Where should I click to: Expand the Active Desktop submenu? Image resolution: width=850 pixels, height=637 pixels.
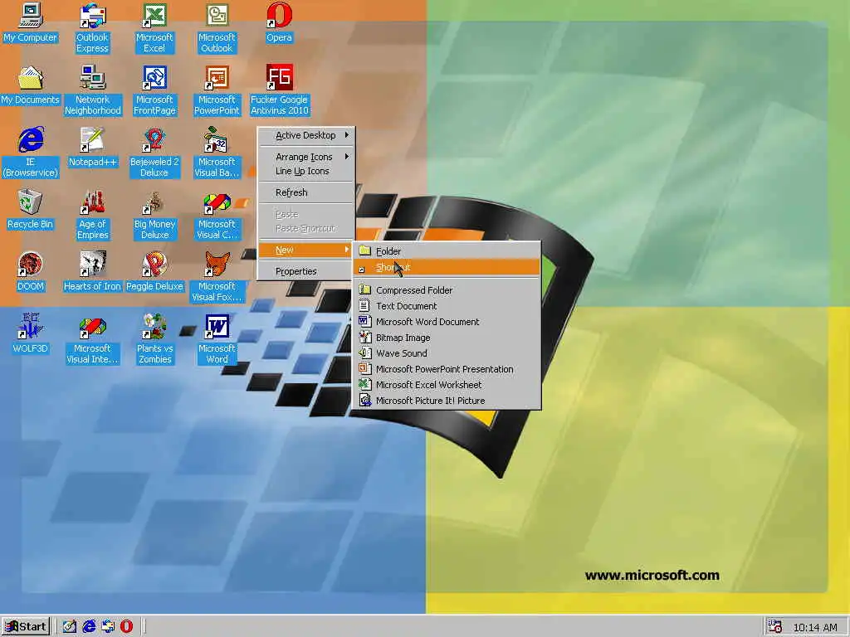pyautogui.click(x=306, y=135)
